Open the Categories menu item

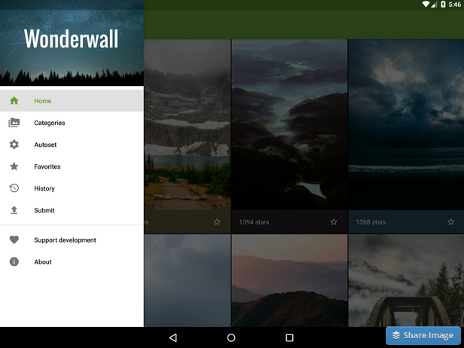click(x=72, y=123)
